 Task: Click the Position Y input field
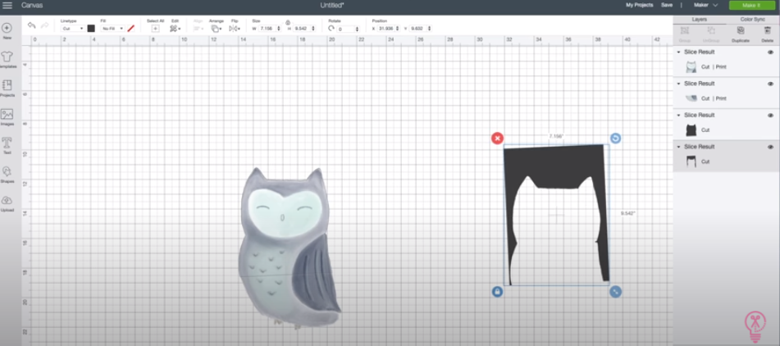421,29
